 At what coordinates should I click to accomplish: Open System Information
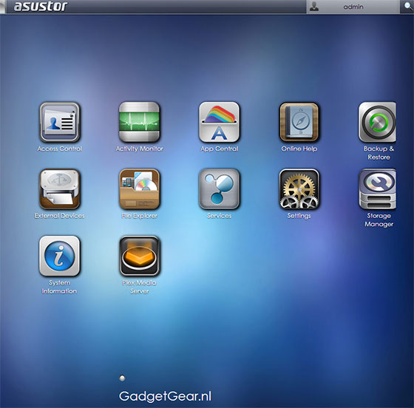(60, 256)
